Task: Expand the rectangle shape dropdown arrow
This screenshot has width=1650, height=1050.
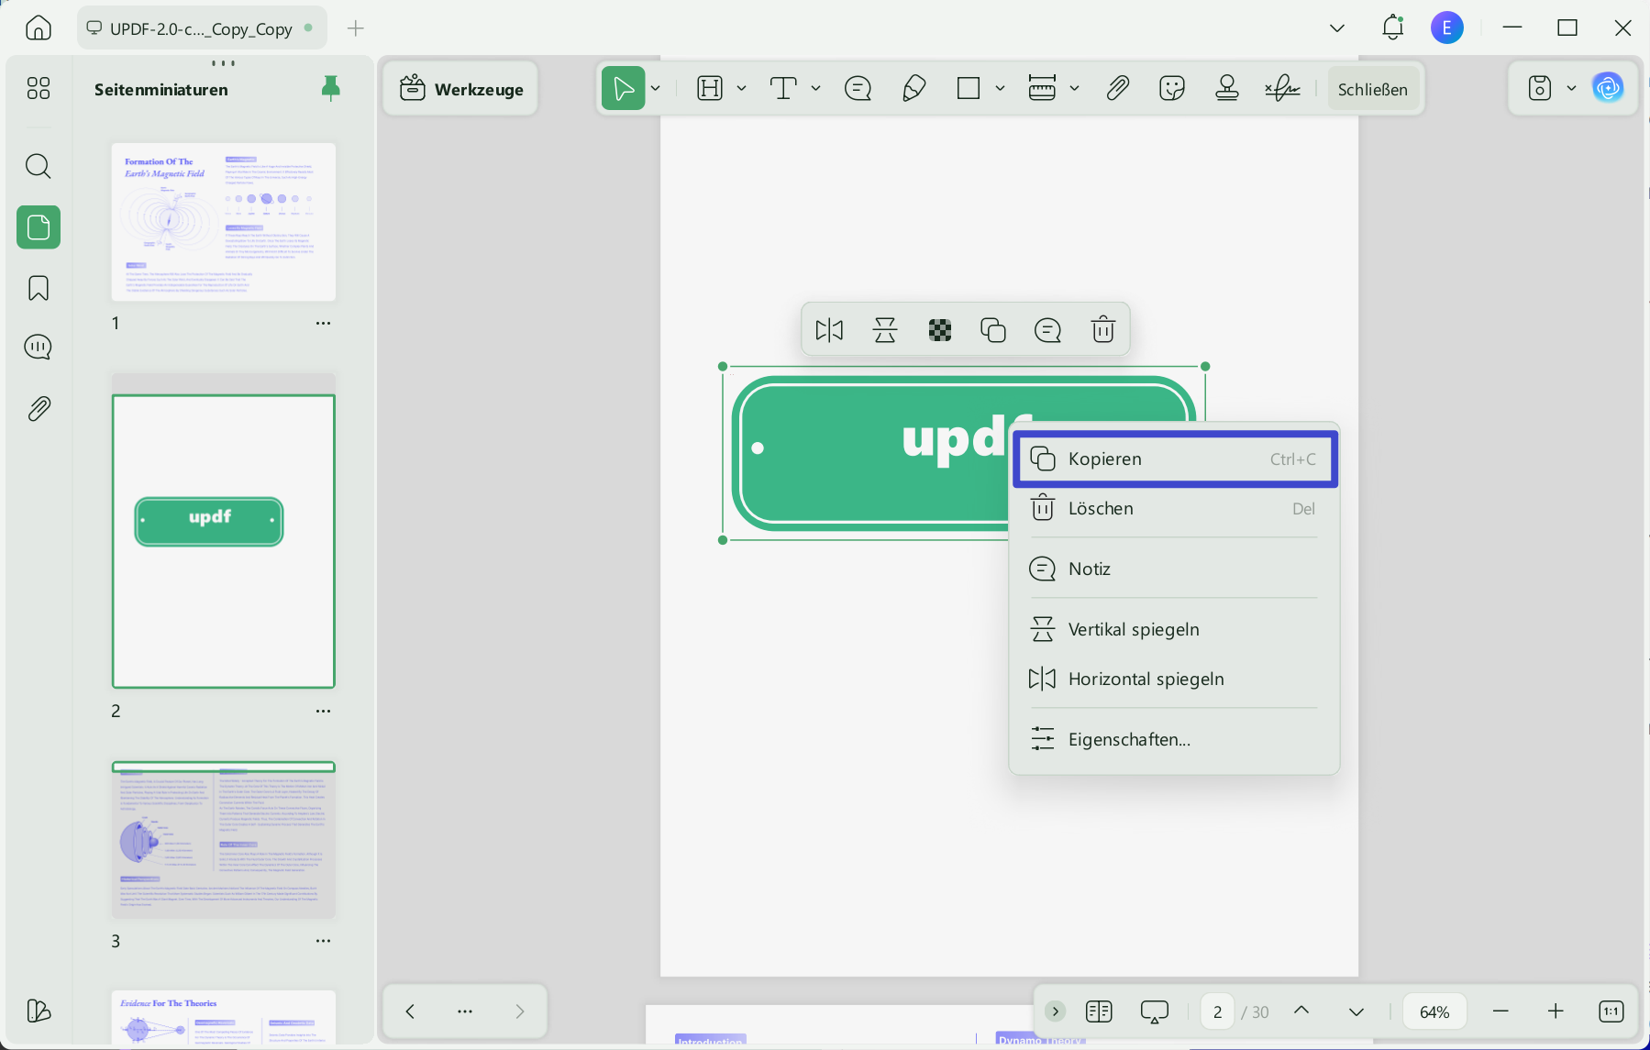Action: pos(1001,89)
